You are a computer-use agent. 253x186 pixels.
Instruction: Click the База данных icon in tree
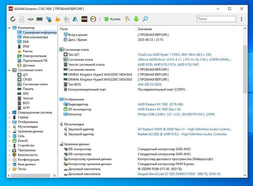coord(14,164)
